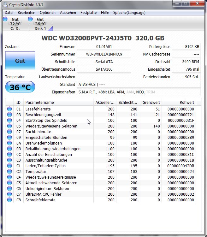Open the Aussehen menu
This screenshot has height=237, width=207.
click(68, 13)
